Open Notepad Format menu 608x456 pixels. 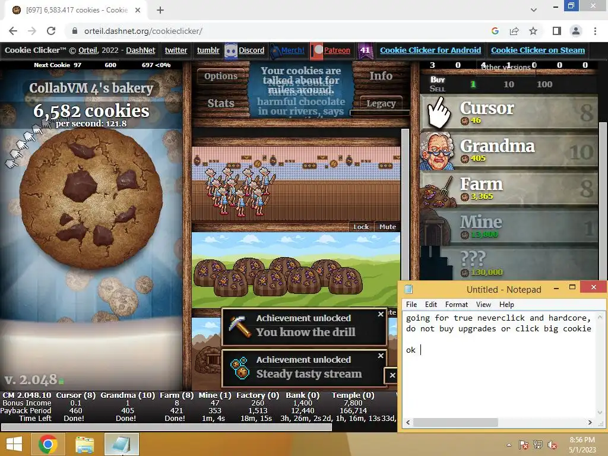(x=457, y=305)
